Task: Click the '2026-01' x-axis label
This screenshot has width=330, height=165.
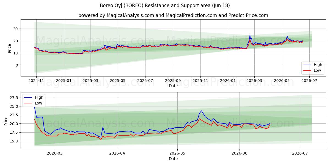Action: point(228,81)
